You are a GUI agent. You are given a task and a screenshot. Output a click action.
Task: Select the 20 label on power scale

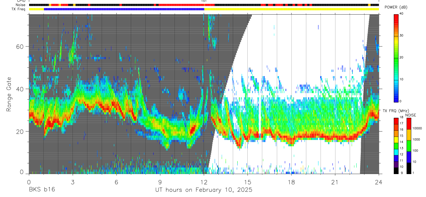pyautogui.click(x=401, y=57)
